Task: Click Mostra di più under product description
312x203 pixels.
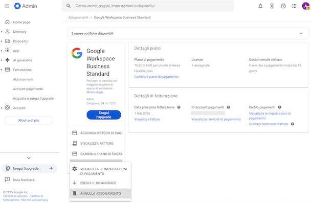Action: 95,92
